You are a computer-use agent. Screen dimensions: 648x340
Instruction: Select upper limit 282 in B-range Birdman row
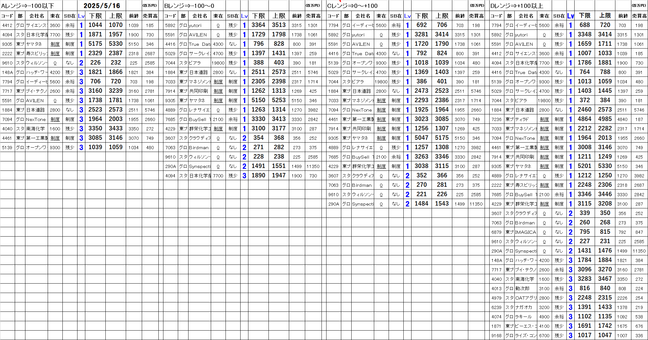[279, 147]
